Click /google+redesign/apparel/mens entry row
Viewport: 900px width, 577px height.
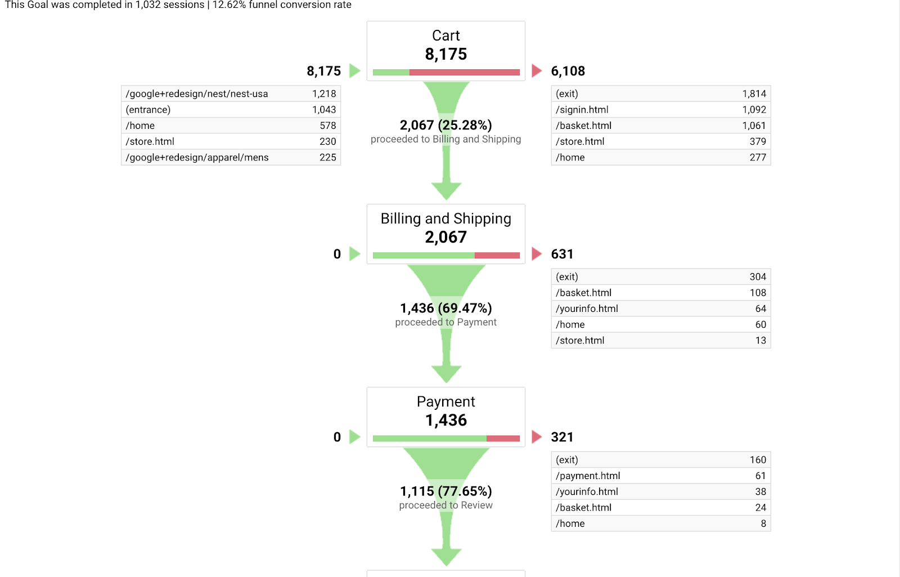[231, 158]
